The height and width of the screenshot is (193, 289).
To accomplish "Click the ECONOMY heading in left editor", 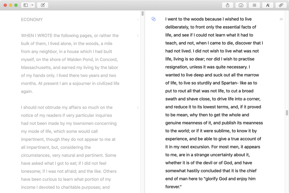I will click(32, 20).
